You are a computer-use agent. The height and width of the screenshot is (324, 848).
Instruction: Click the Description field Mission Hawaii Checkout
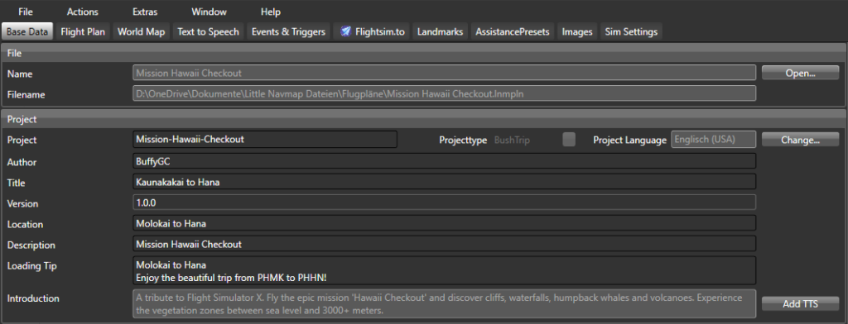click(444, 244)
